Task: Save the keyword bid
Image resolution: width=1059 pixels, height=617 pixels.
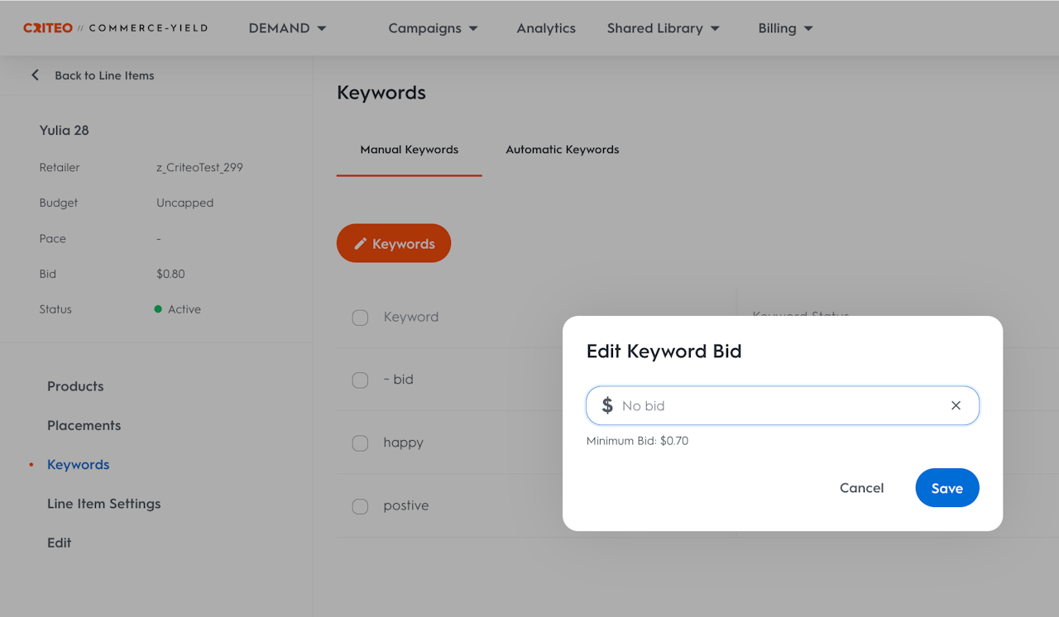Action: 946,488
